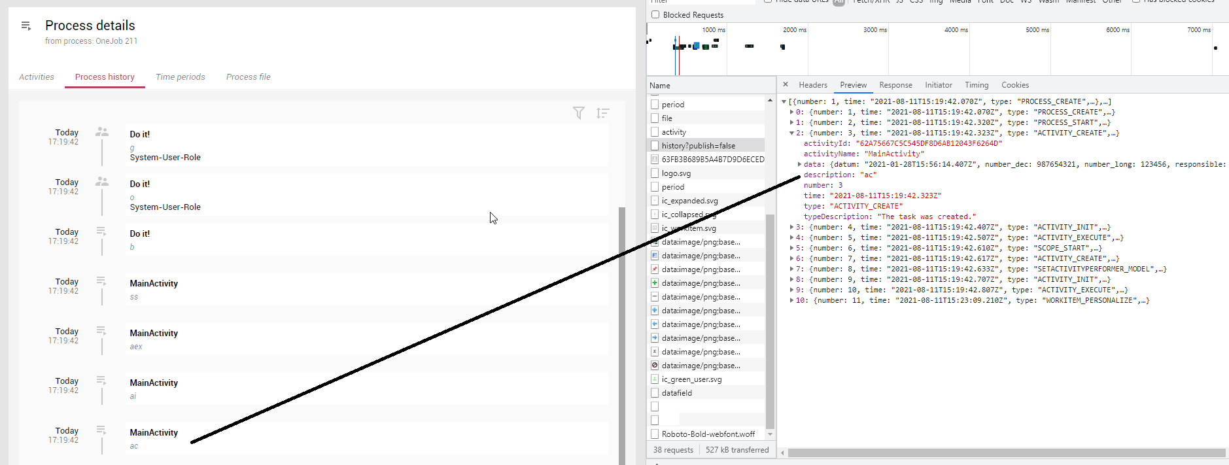Switch to the Time periods tab
Image resolution: width=1229 pixels, height=465 pixels.
tap(181, 77)
